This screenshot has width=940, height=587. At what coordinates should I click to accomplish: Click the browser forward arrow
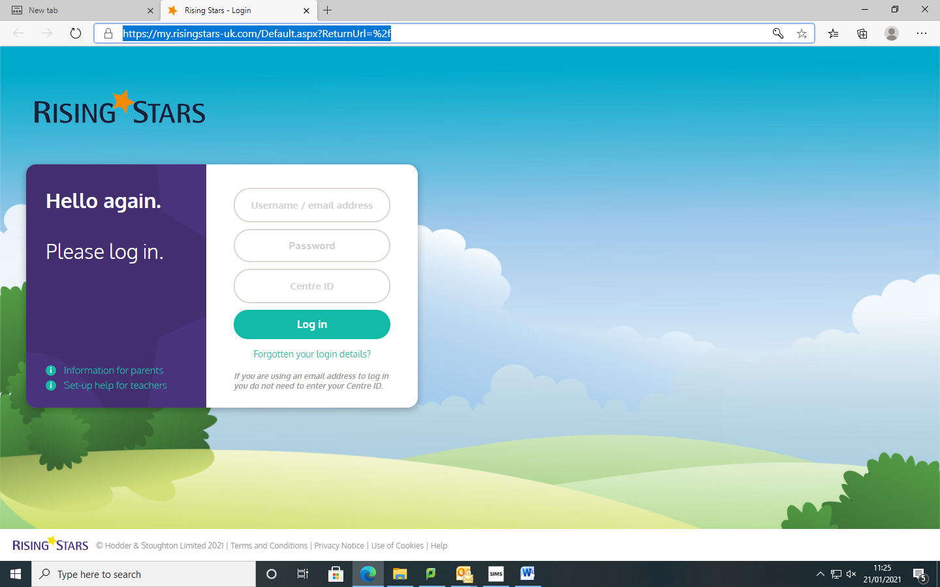47,33
